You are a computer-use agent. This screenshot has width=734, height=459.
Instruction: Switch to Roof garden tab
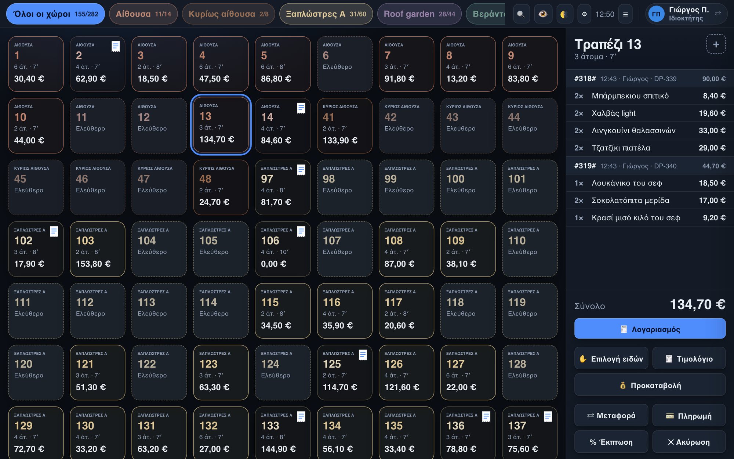pos(419,14)
